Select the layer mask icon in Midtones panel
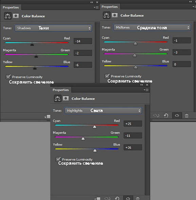This screenshot has height=200, width=196. pyautogui.click(x=114, y=15)
